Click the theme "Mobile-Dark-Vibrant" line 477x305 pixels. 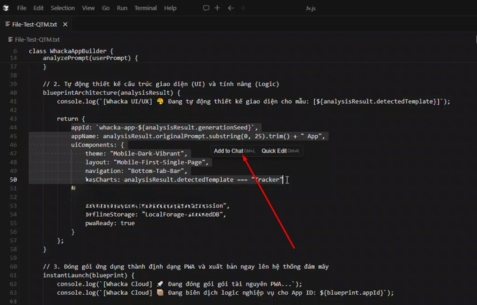[x=137, y=154]
